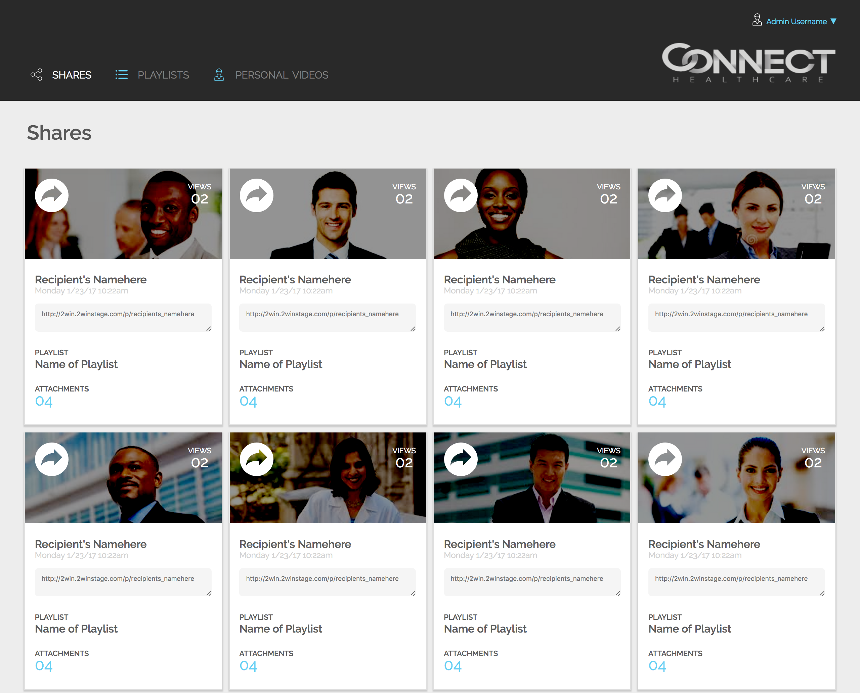Click Name of Playlist link on second top card
The image size is (860, 693).
coord(281,364)
